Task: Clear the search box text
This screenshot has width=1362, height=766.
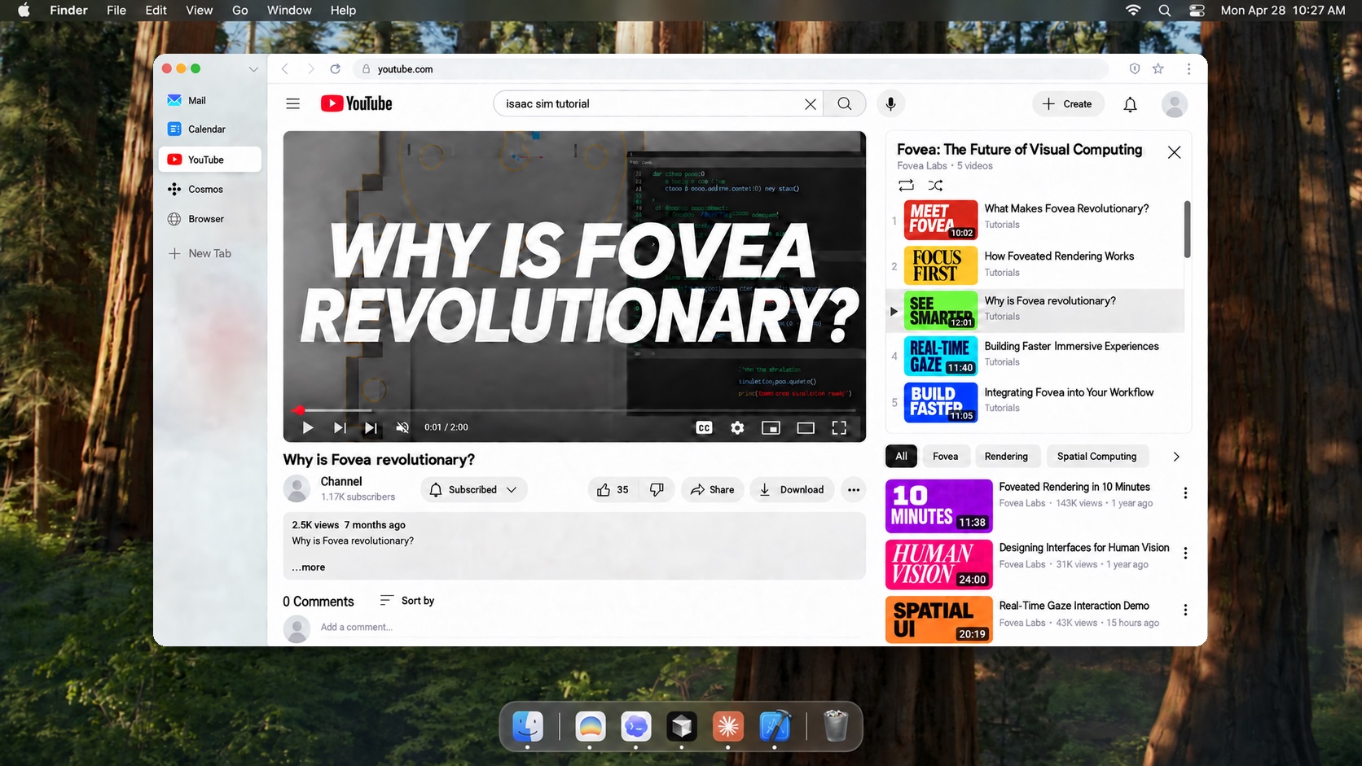Action: [x=810, y=104]
